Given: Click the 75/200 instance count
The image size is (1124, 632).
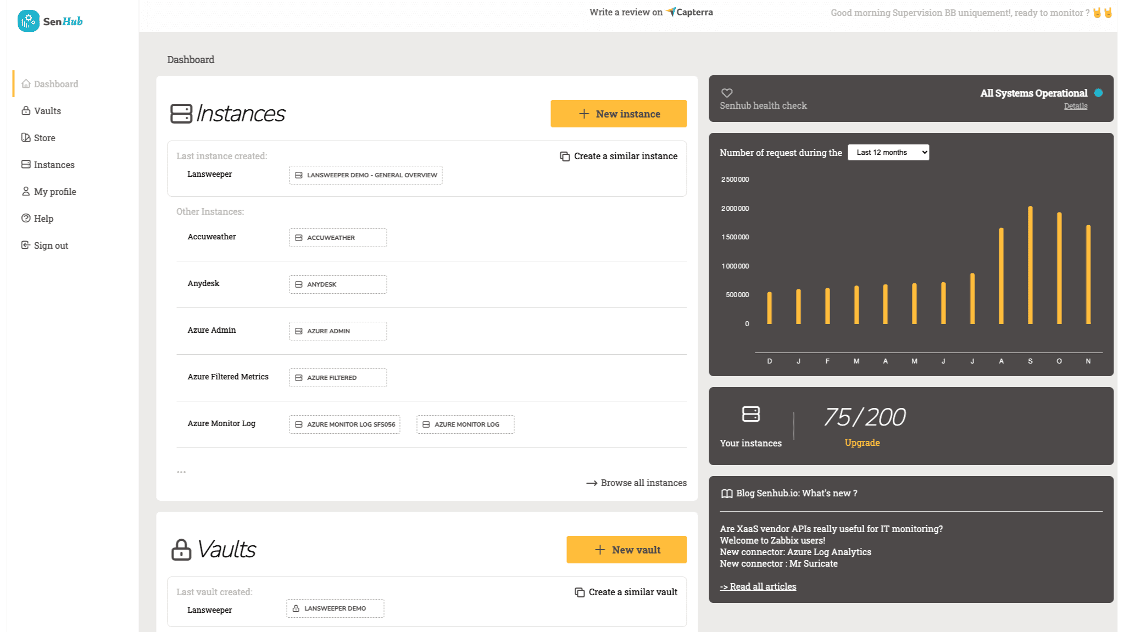Looking at the screenshot, I should (x=865, y=417).
